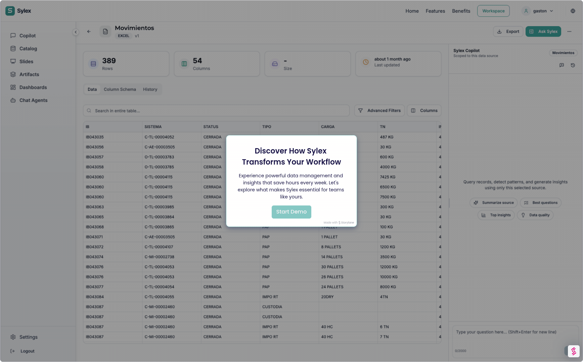Open the gaston user dropdown

[x=538, y=11]
